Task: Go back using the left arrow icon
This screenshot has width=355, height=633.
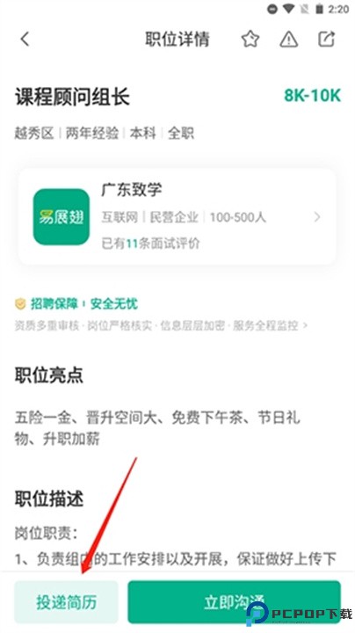Action: pyautogui.click(x=25, y=40)
